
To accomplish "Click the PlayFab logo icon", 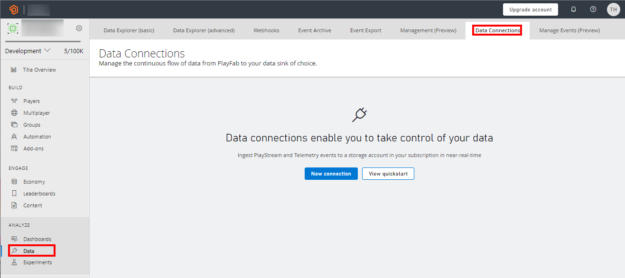I will tap(14, 9).
